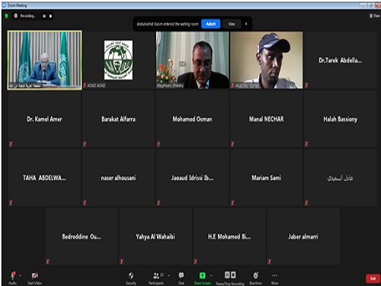Select the Dr. Kamel Amer tile

[44, 119]
